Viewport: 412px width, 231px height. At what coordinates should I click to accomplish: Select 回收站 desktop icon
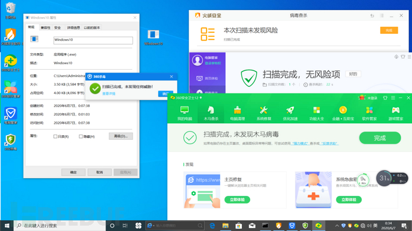tap(10, 11)
